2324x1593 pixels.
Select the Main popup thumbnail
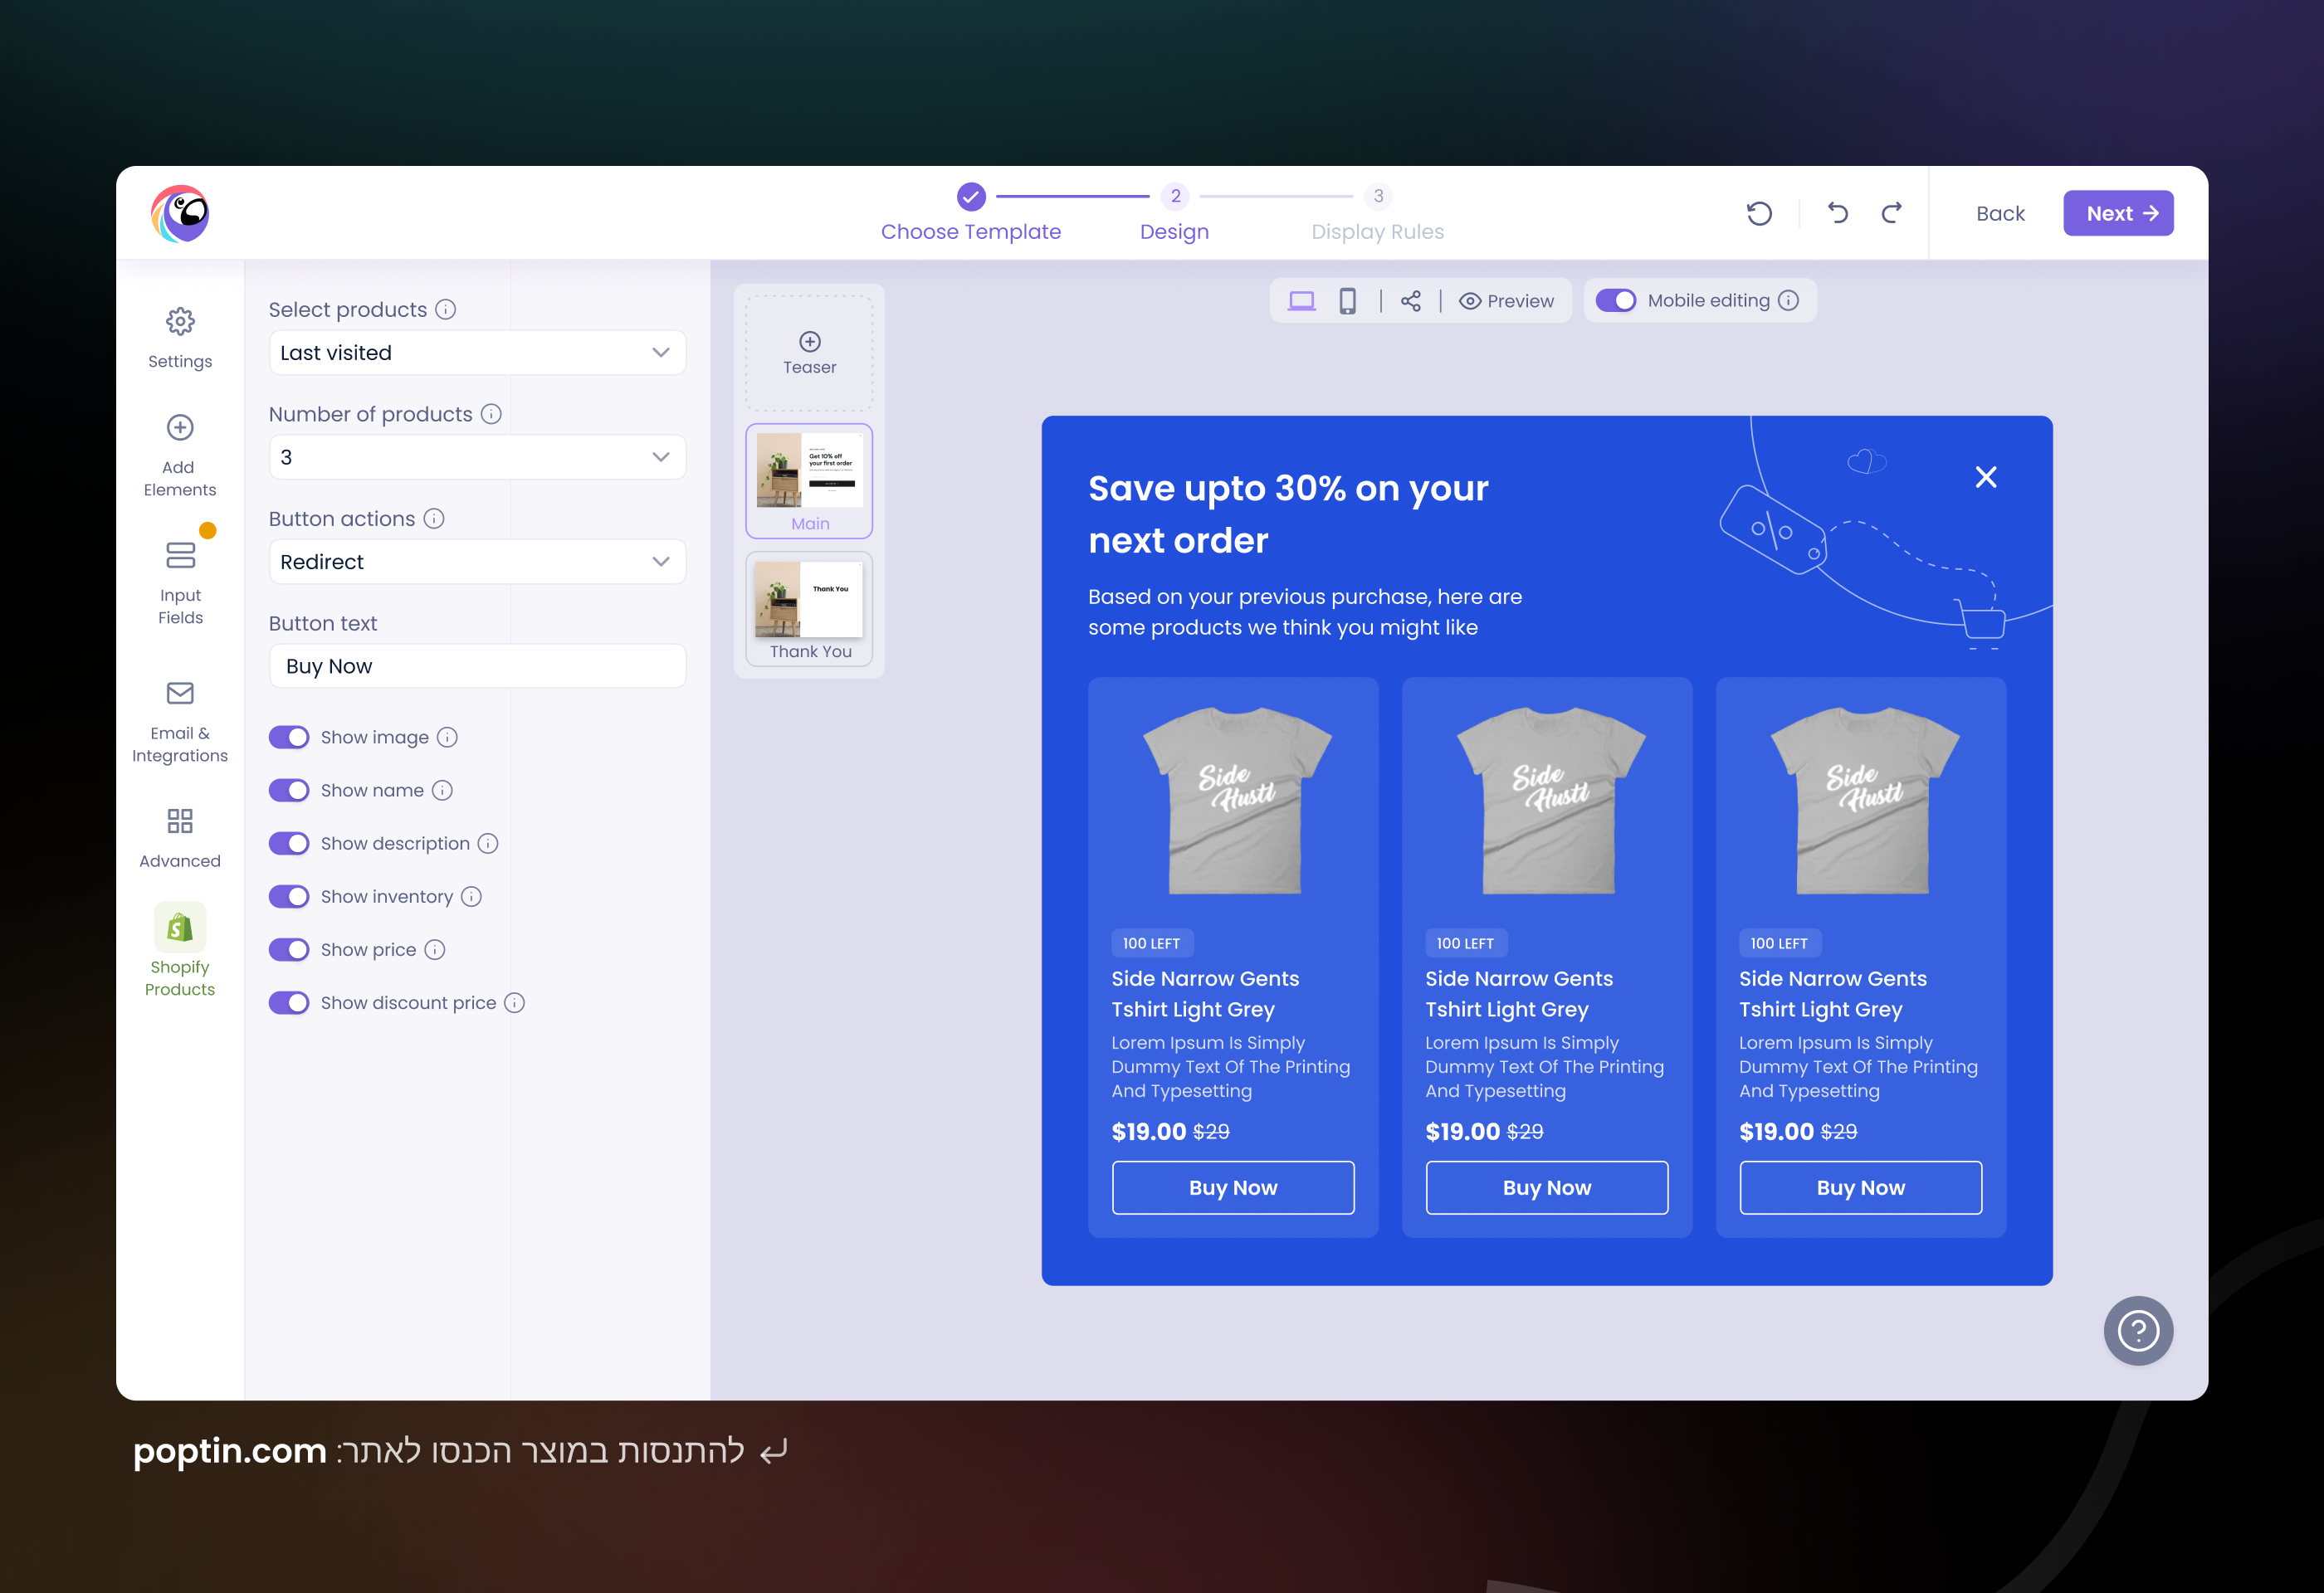809,480
